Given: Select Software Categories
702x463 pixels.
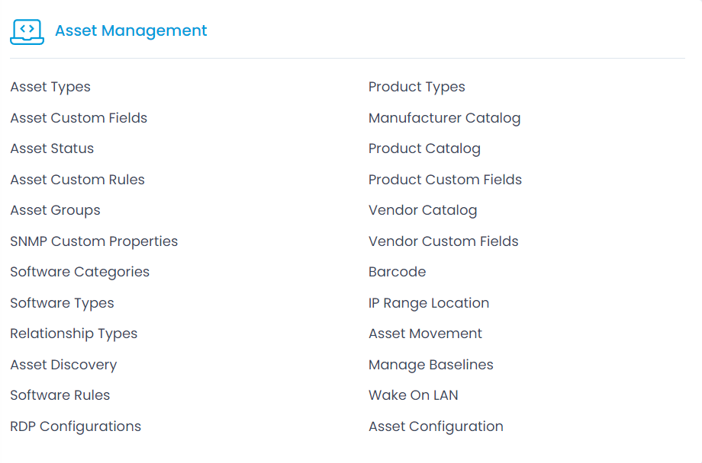Looking at the screenshot, I should (x=79, y=272).
